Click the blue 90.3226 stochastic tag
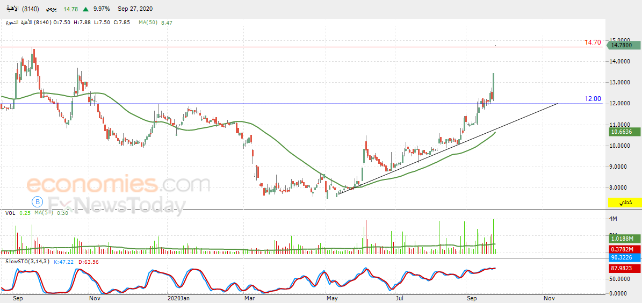The width and height of the screenshot is (642, 303). [625, 257]
